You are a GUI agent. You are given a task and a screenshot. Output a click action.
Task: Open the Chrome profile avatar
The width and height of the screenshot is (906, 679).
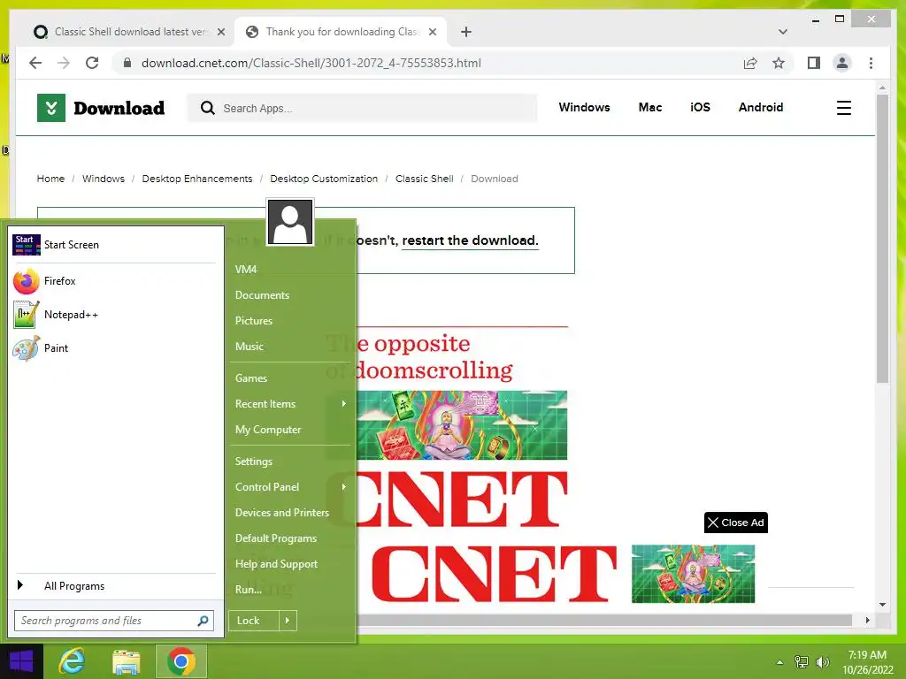(842, 63)
